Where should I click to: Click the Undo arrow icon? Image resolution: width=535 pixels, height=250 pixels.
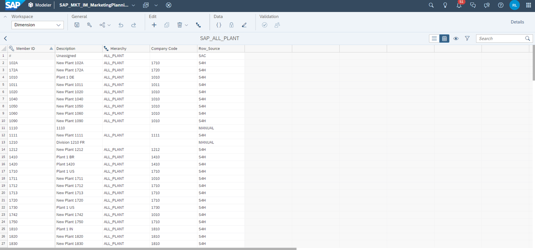click(x=121, y=25)
